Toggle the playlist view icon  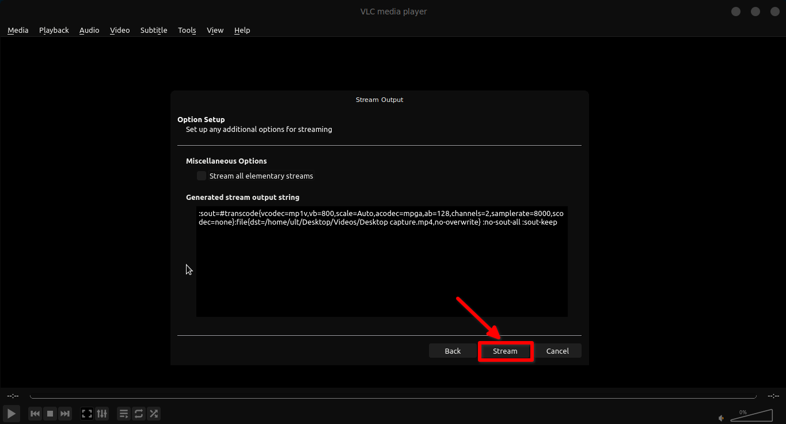(x=124, y=414)
